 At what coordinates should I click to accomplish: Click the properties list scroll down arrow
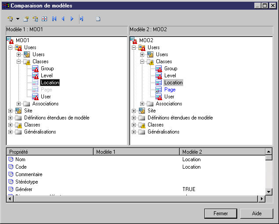coord(268,191)
